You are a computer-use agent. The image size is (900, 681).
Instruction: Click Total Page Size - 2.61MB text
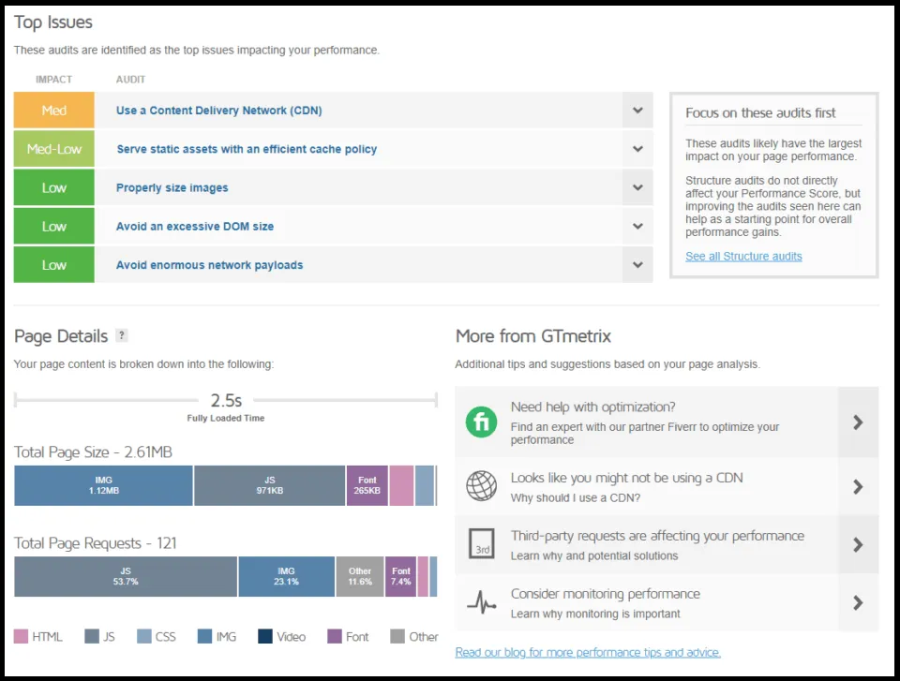pos(93,452)
